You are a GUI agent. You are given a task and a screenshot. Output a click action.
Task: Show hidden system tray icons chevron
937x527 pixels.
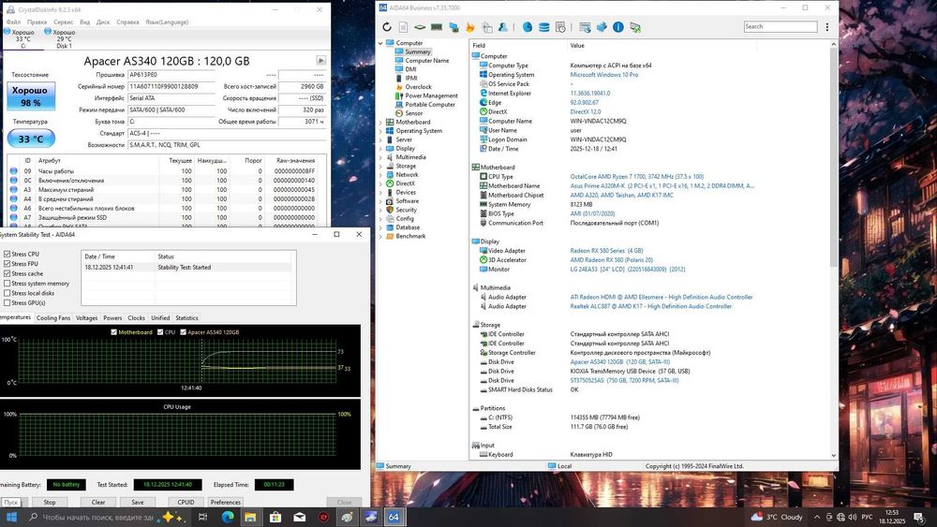point(817,517)
